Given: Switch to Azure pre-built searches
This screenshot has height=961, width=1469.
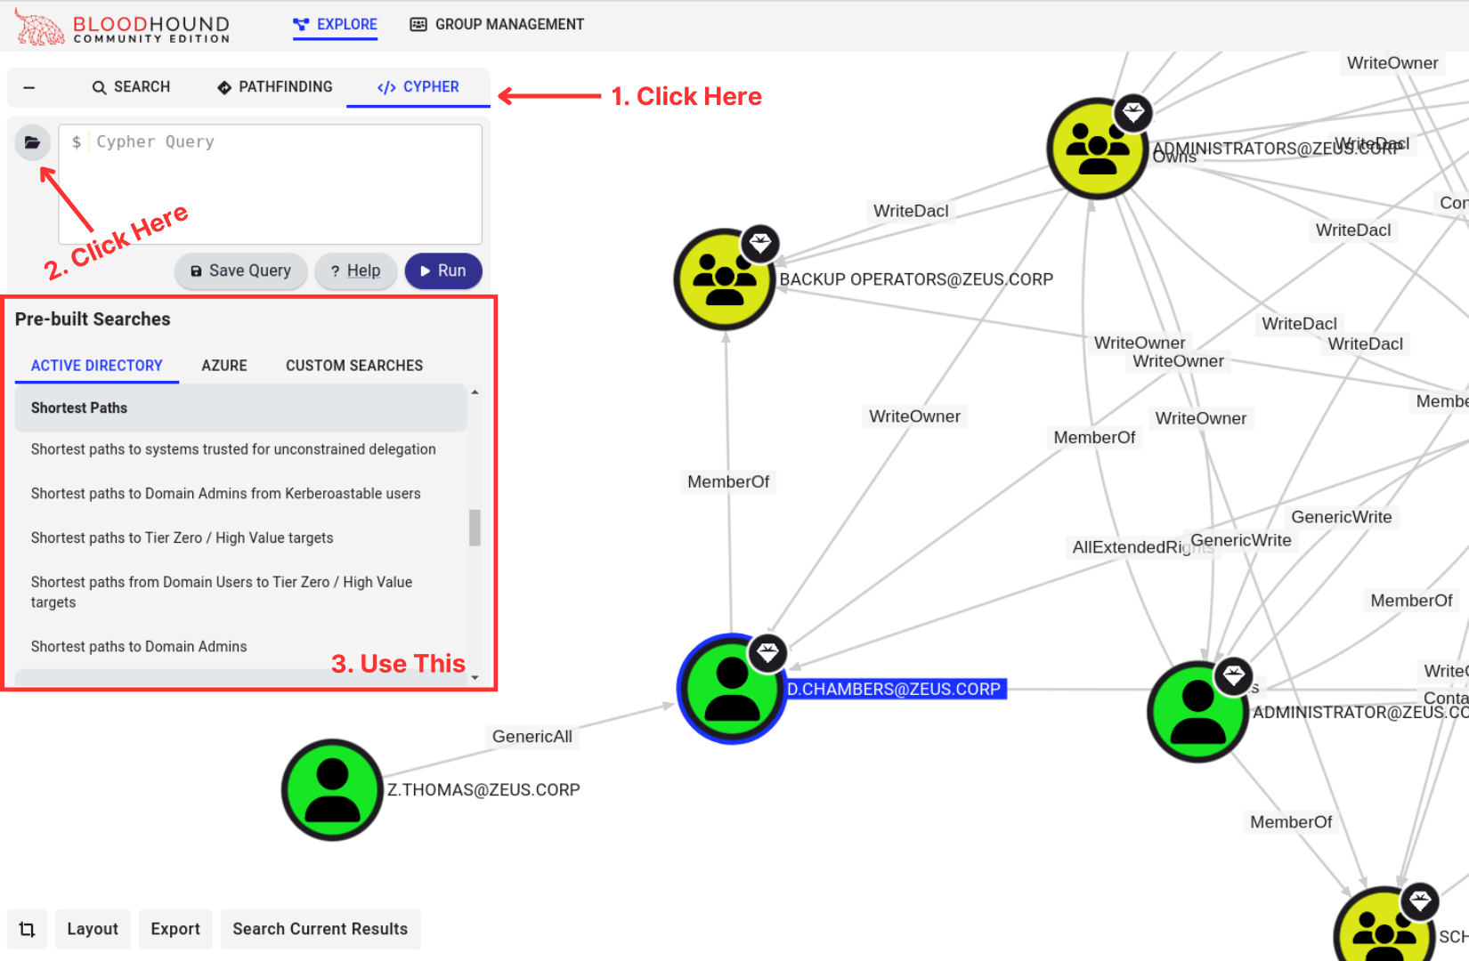Looking at the screenshot, I should pyautogui.click(x=224, y=366).
